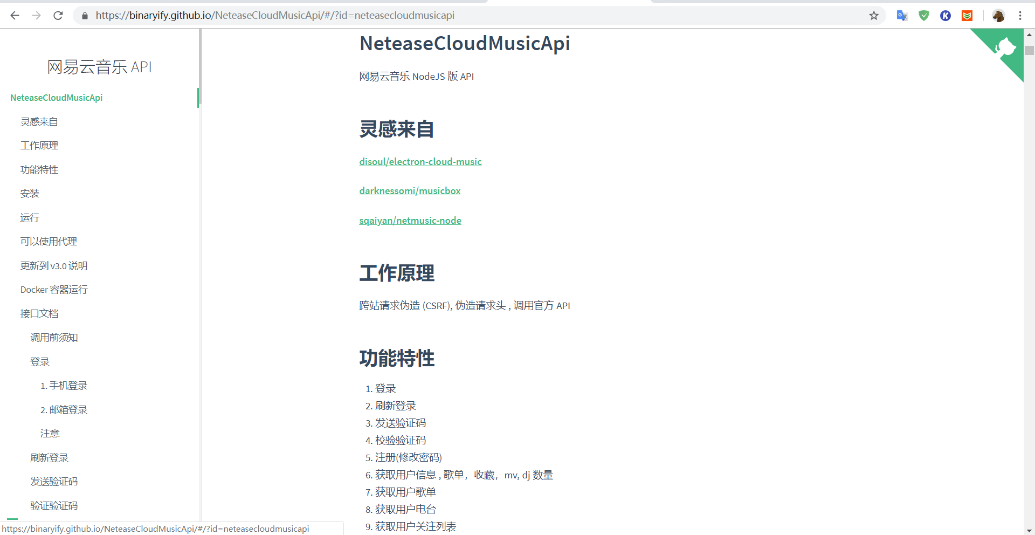1035x535 pixels.
Task: Go to 接口文档 in the sidebar
Action: click(x=39, y=314)
